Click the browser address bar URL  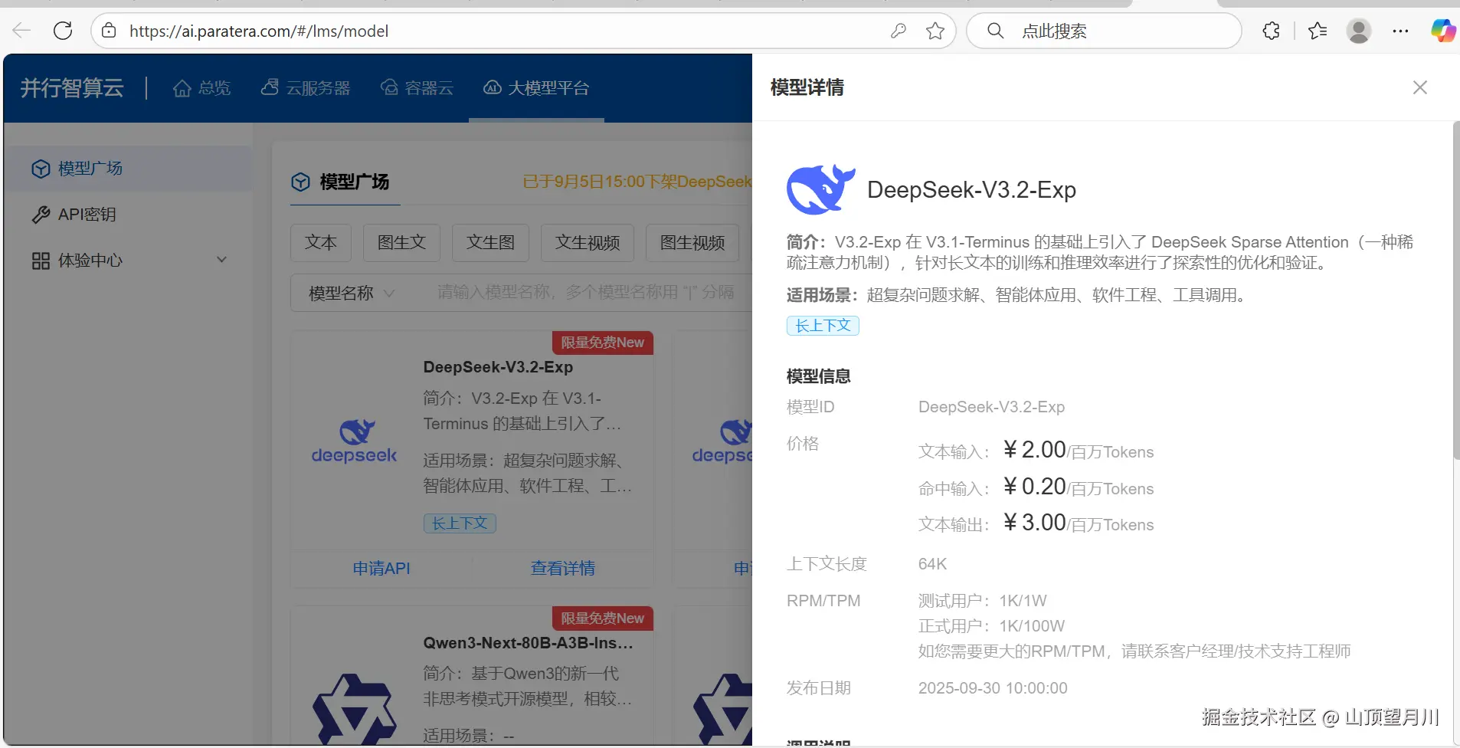point(259,31)
